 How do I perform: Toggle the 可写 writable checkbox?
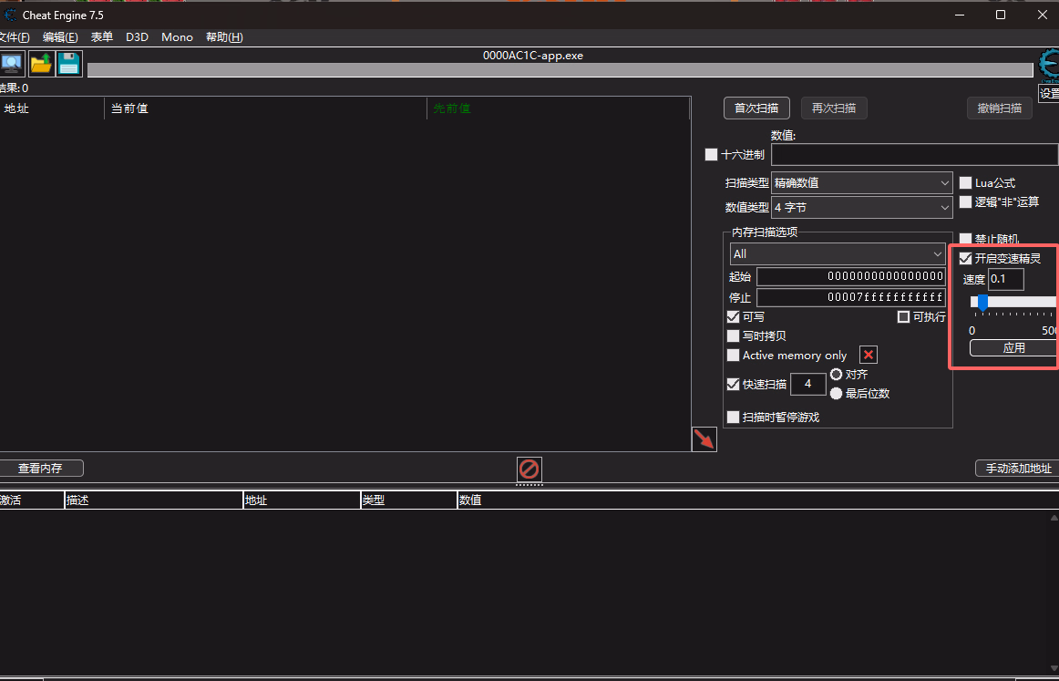click(x=733, y=317)
